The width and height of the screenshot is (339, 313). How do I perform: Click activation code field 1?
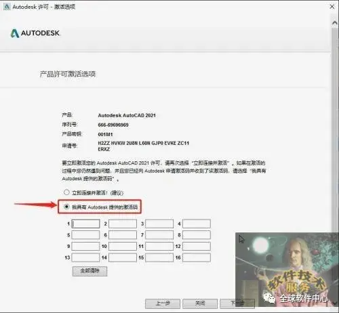pyautogui.click(x=85, y=224)
